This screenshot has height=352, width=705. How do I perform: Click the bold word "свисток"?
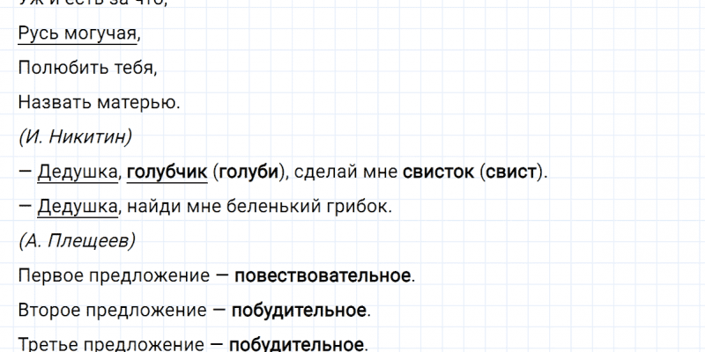pos(438,171)
